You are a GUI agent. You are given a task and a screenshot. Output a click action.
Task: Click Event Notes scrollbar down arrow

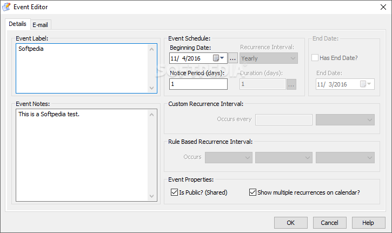(151, 196)
